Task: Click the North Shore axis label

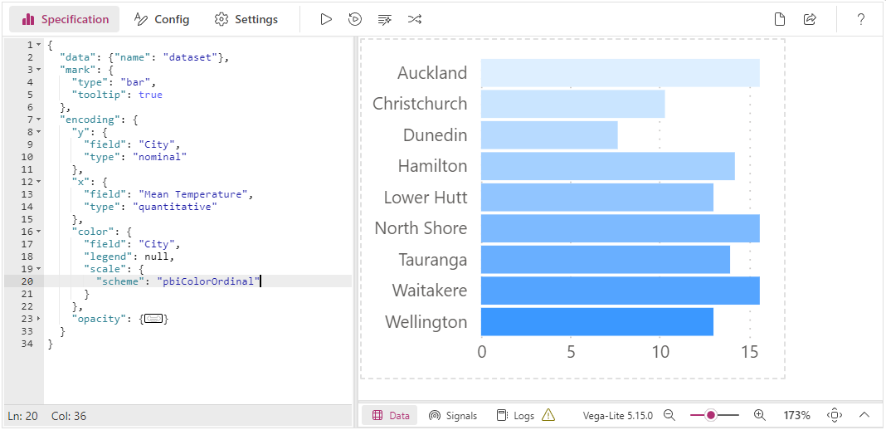Action: (421, 228)
